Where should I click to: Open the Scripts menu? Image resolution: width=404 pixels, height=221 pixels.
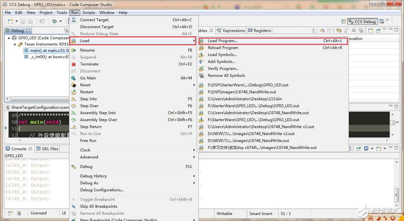pyautogui.click(x=89, y=12)
